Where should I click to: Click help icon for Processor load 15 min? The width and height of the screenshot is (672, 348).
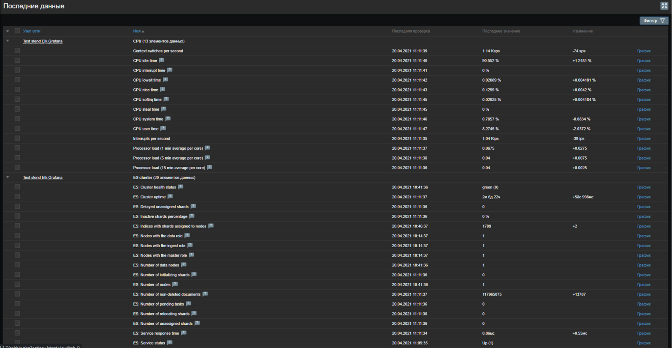click(209, 167)
